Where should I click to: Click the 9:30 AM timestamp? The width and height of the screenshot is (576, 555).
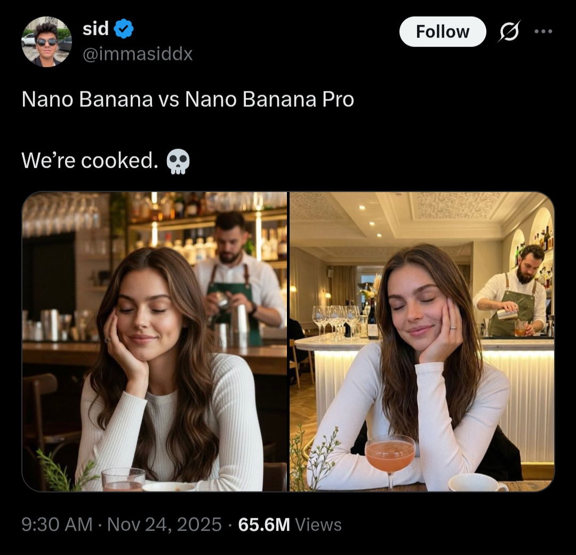pyautogui.click(x=57, y=525)
